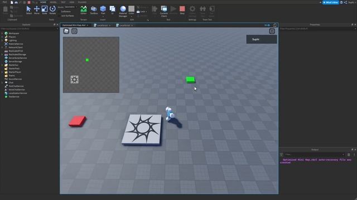Screen dimensions: 357x200
Task: Open the Material Manager
Action: [x=123, y=11]
